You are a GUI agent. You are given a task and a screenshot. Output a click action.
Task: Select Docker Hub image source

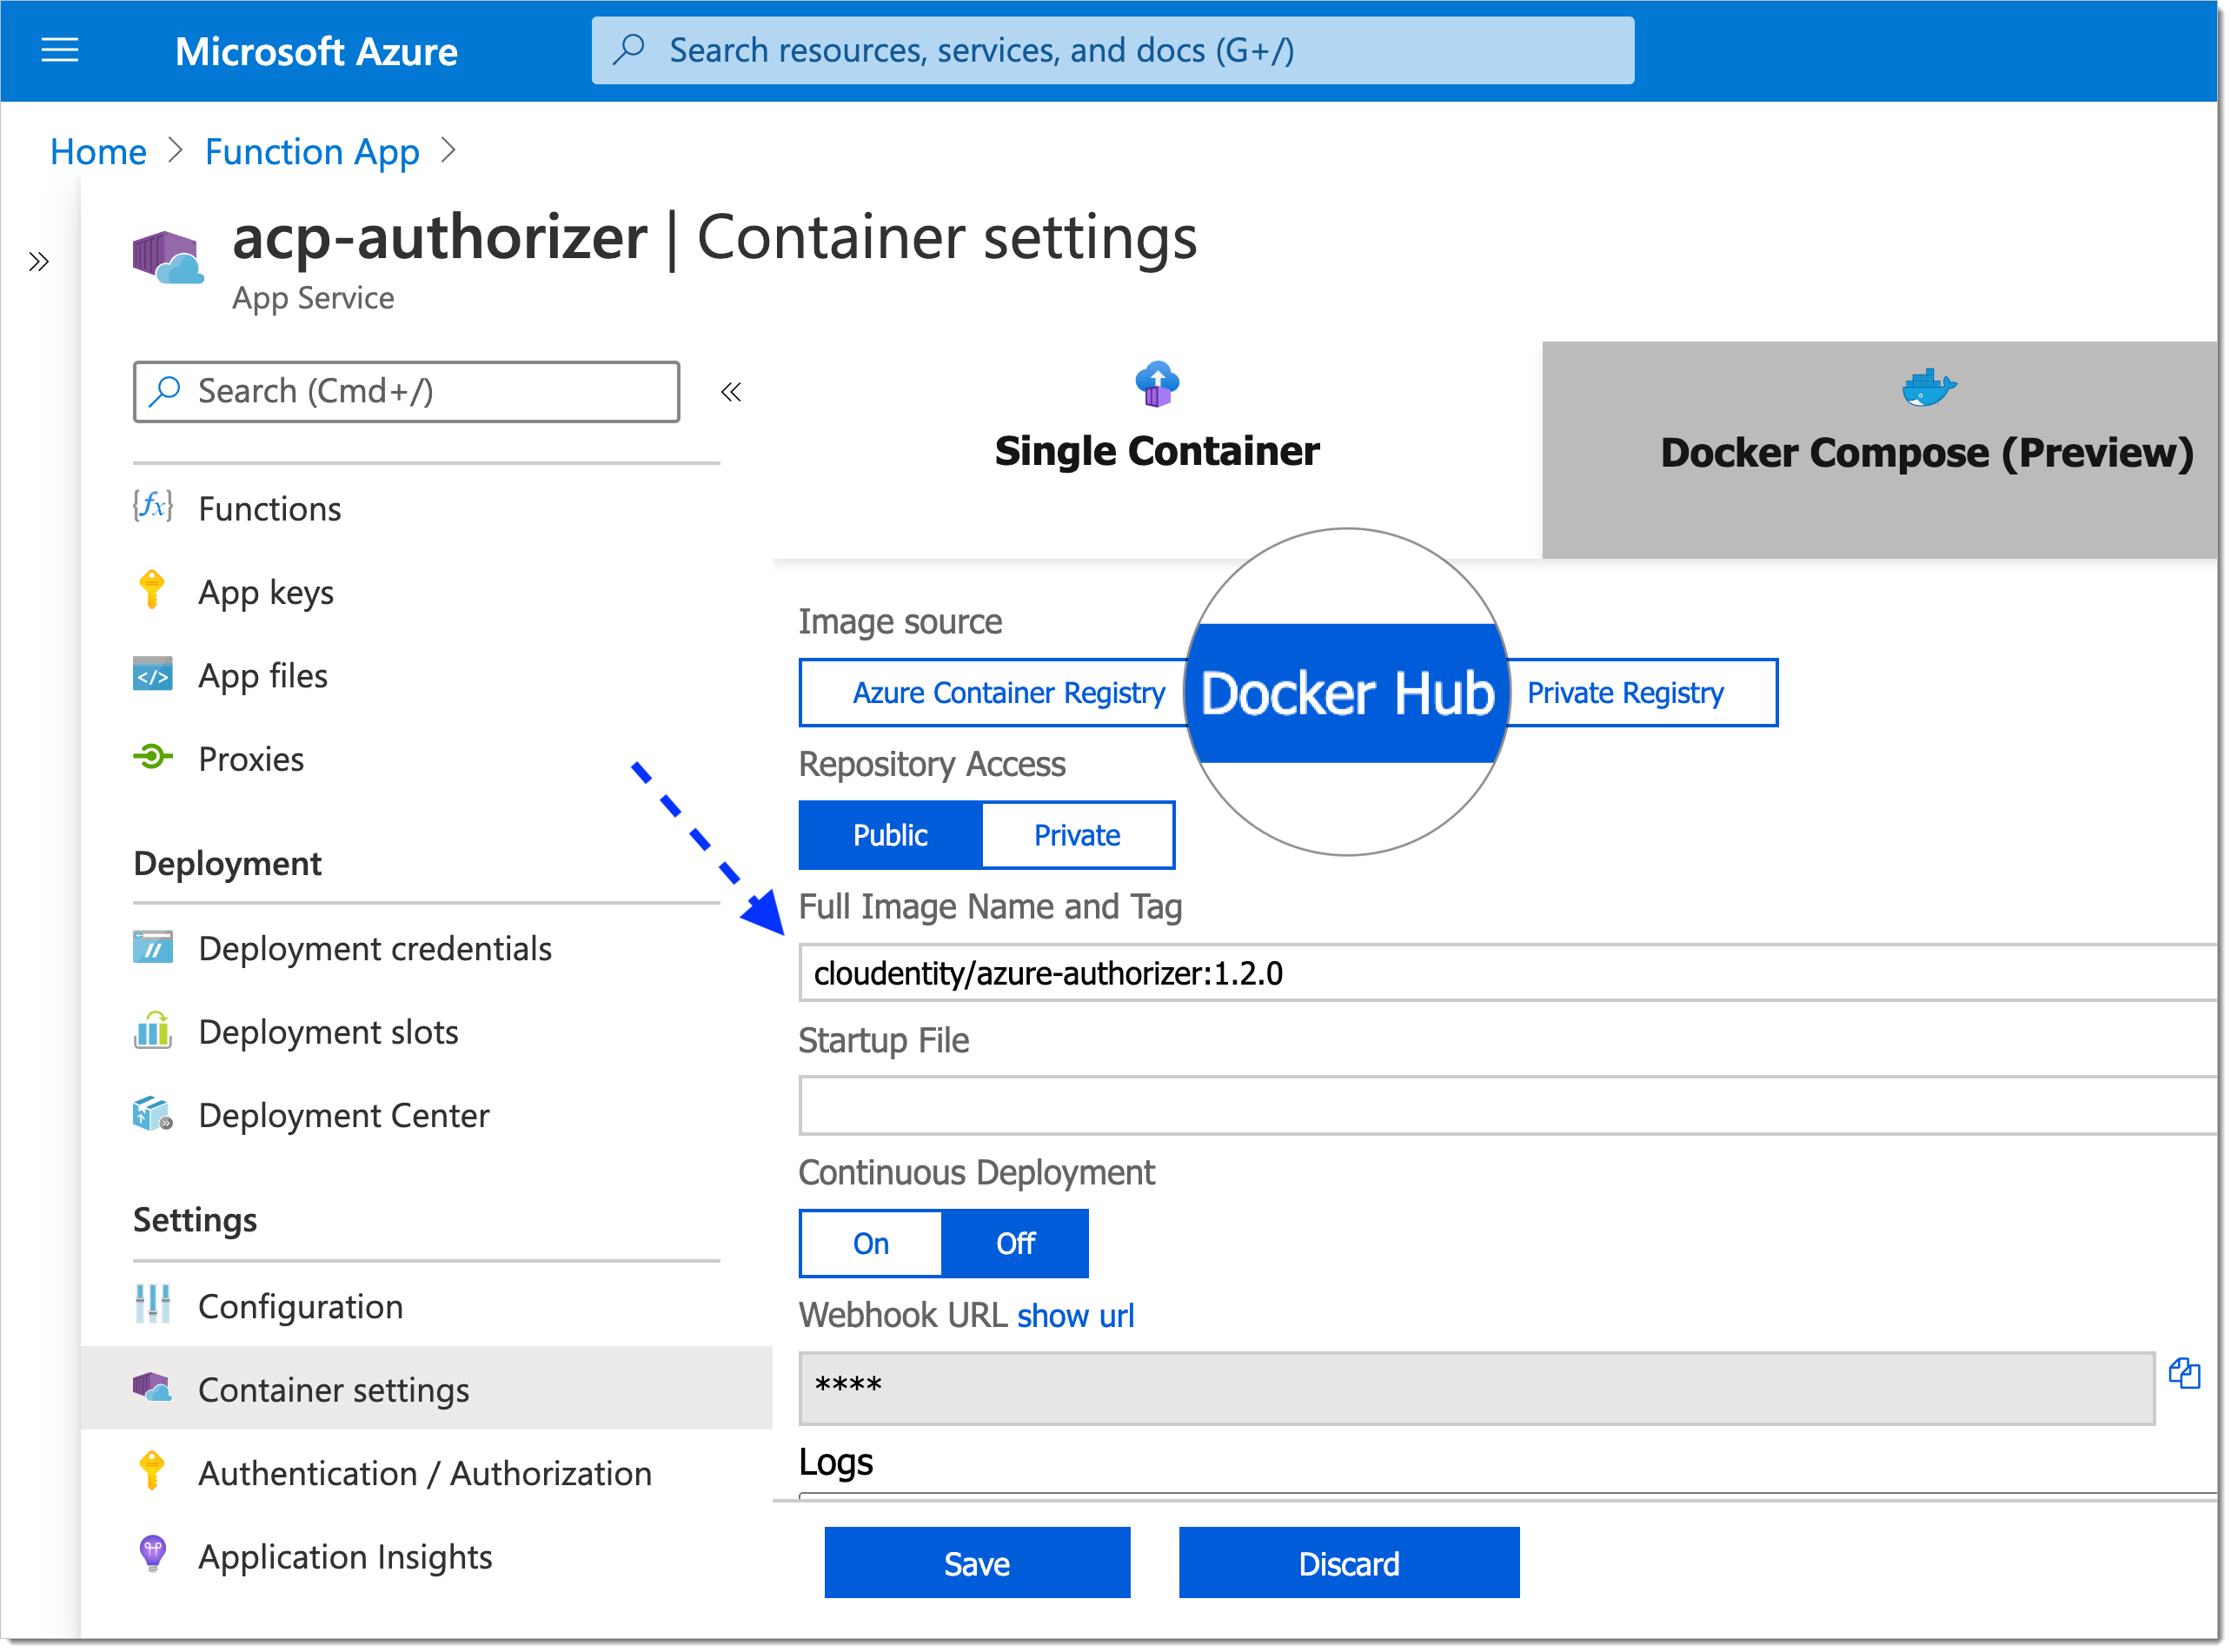1346,692
